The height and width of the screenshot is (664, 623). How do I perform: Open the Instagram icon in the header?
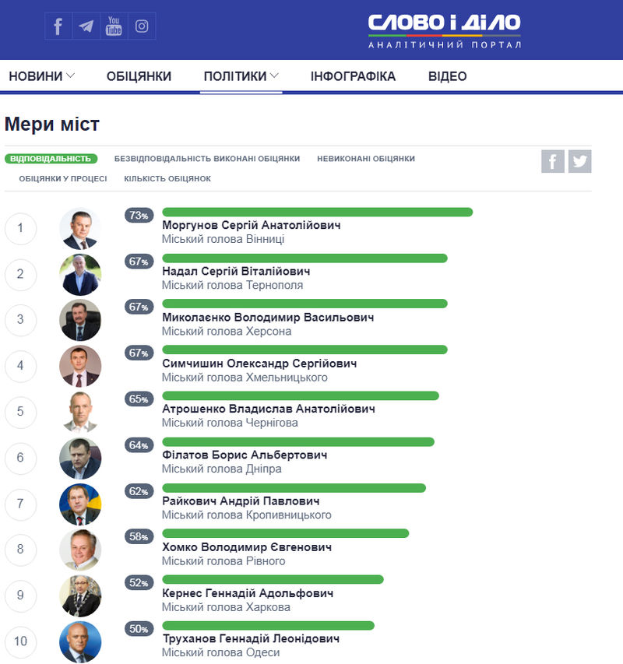142,26
